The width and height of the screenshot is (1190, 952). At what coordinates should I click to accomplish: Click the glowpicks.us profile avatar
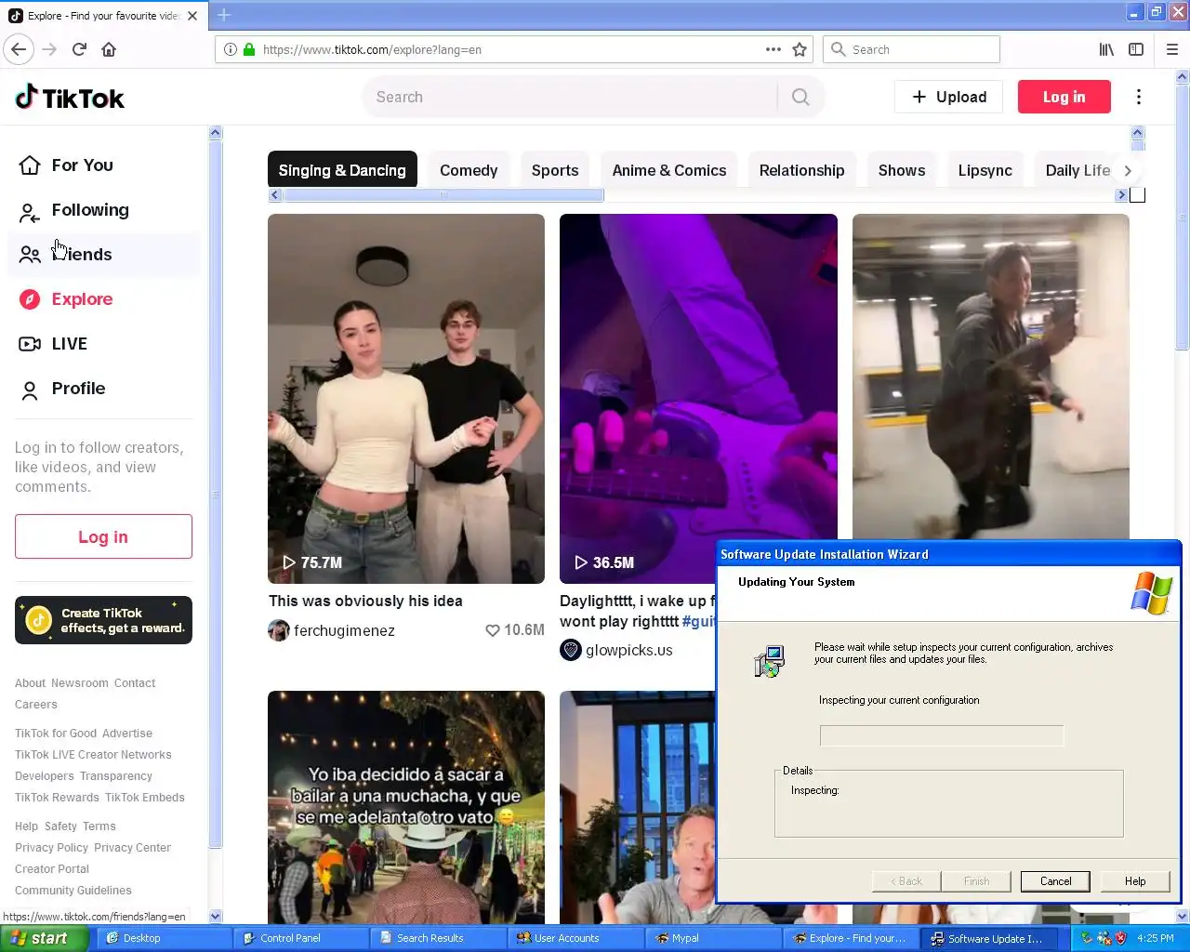(x=571, y=650)
